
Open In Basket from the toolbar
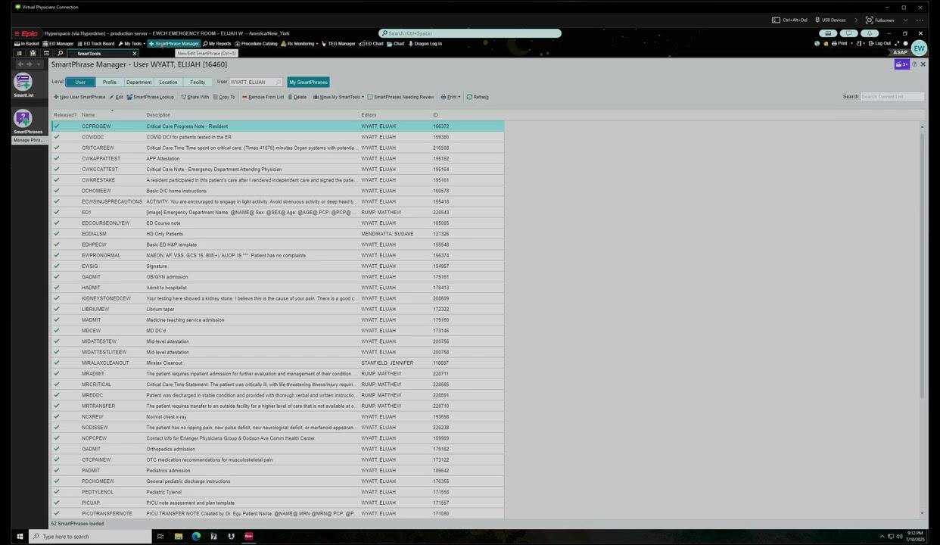pos(26,44)
